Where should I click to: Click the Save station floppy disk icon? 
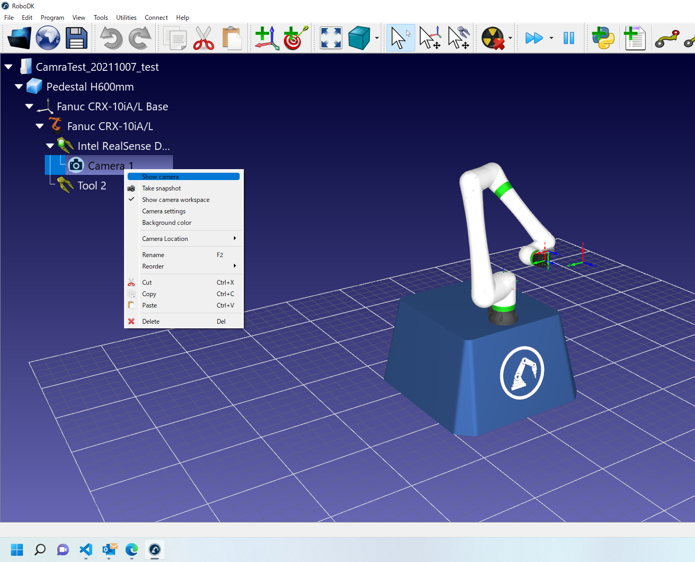76,38
